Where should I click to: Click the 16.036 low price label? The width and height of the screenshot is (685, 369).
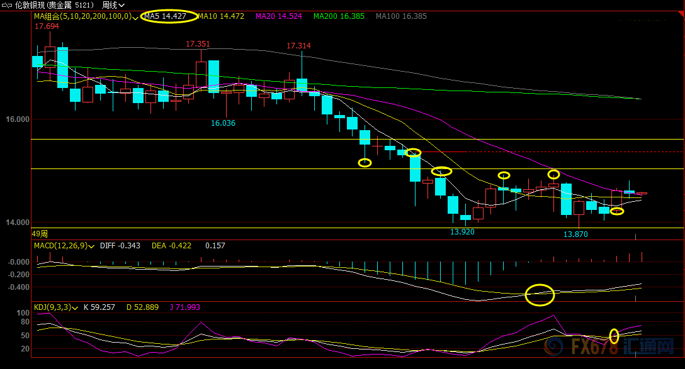(223, 123)
